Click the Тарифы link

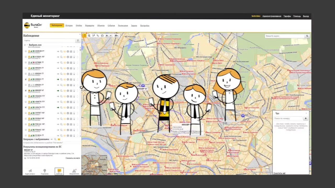287,16
